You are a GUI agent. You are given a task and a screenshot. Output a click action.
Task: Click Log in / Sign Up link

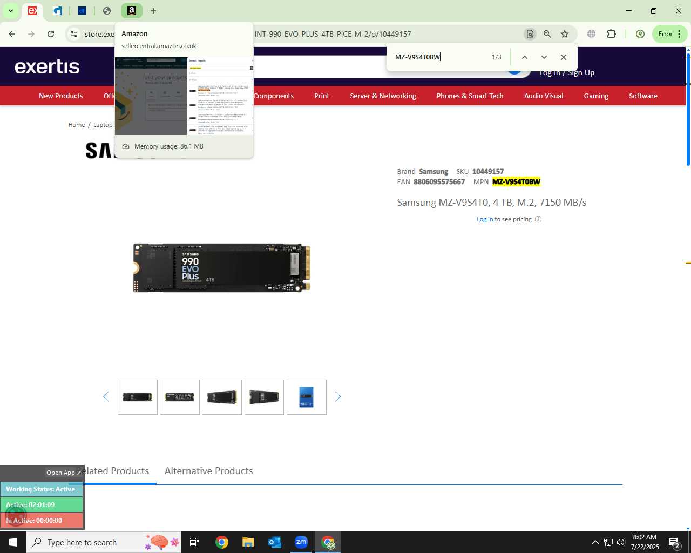pyautogui.click(x=567, y=72)
